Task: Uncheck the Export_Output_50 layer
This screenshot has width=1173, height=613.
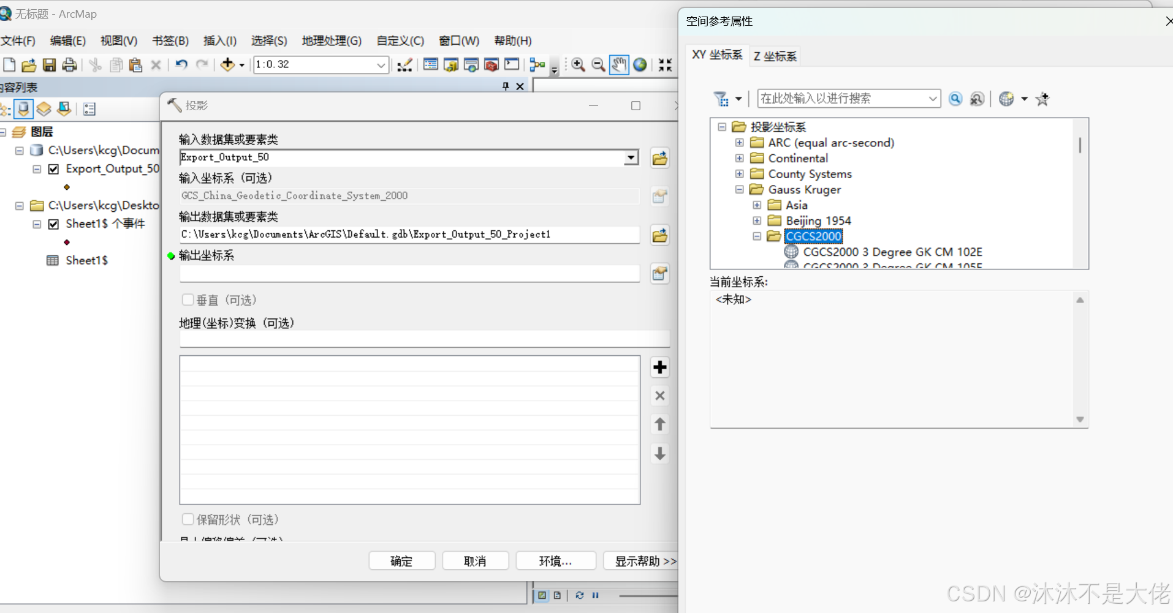Action: coord(53,168)
